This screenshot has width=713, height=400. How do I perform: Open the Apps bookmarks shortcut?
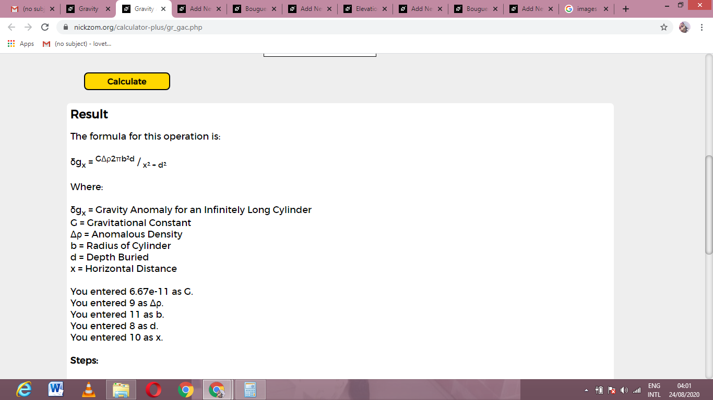tap(21, 44)
